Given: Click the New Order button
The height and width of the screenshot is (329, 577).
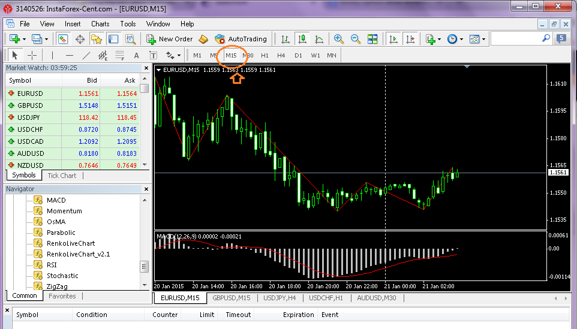Looking at the screenshot, I should (x=170, y=38).
